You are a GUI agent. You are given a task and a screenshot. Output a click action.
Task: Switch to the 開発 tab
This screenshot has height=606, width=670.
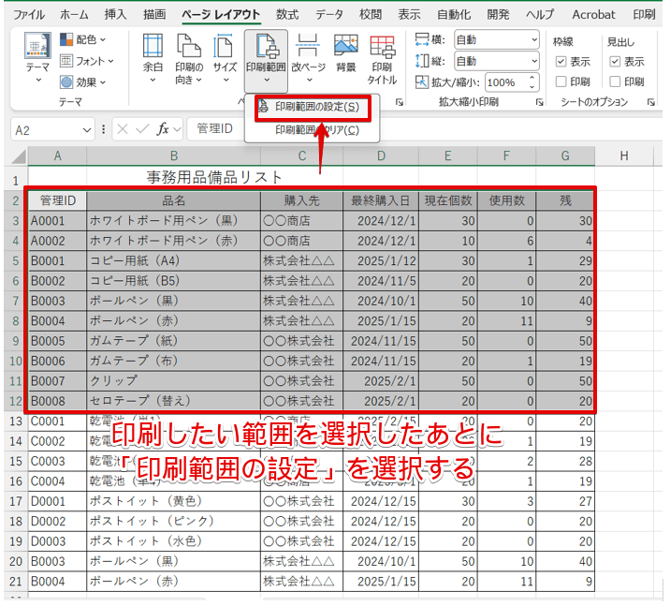pyautogui.click(x=498, y=15)
